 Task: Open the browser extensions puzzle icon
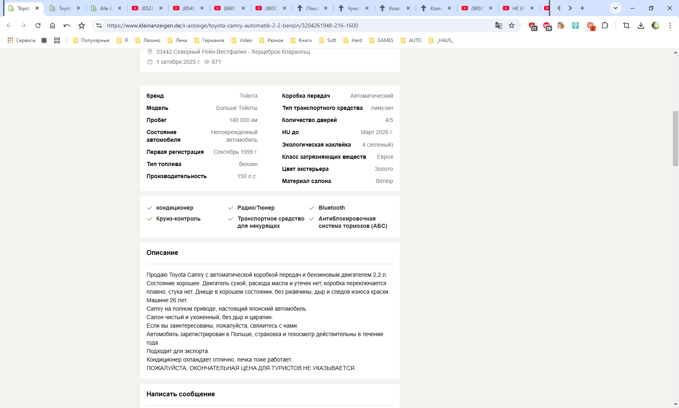click(x=605, y=25)
